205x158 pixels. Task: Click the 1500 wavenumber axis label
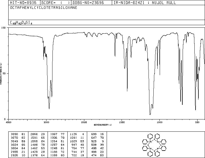pyautogui.click(x=122, y=122)
